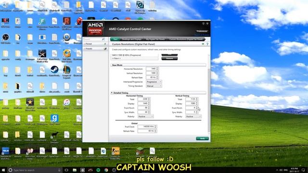308x173 pixels.
Task: Click the icon beside Presets
Action: pos(105,49)
